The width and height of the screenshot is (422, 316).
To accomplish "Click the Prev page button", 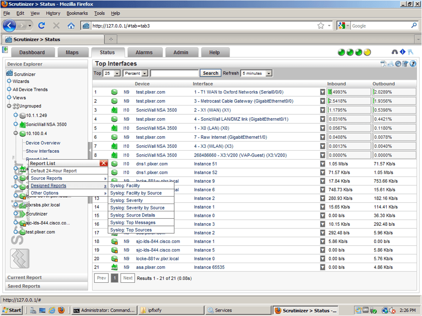I will 101,278.
